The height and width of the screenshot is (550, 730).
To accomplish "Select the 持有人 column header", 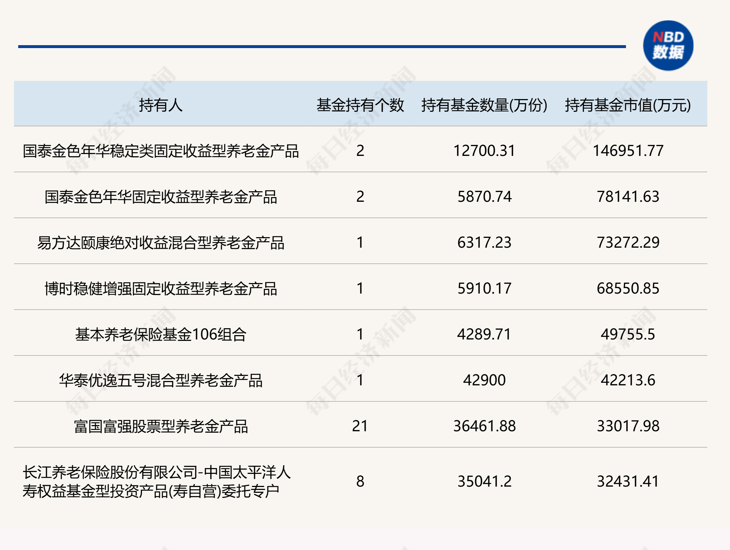I will click(160, 105).
